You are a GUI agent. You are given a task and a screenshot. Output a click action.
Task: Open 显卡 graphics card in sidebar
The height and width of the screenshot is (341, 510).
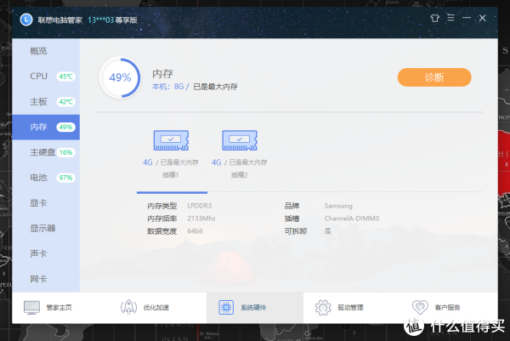point(39,203)
